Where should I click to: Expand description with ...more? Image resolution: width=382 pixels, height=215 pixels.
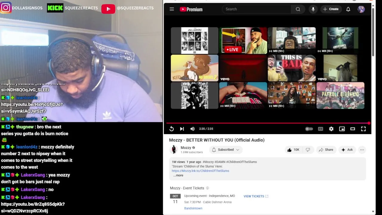point(178,175)
